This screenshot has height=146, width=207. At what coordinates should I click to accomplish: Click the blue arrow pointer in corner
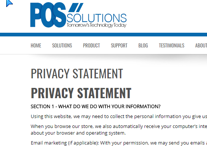click(9, 3)
